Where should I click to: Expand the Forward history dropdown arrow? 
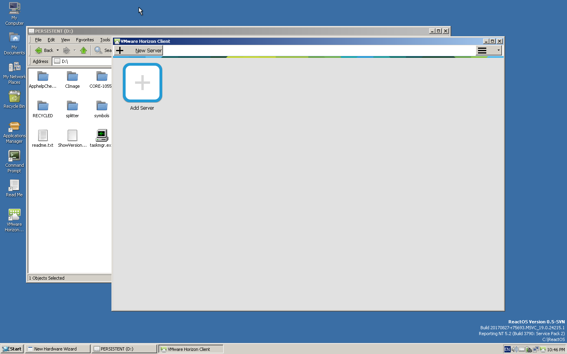click(x=74, y=50)
